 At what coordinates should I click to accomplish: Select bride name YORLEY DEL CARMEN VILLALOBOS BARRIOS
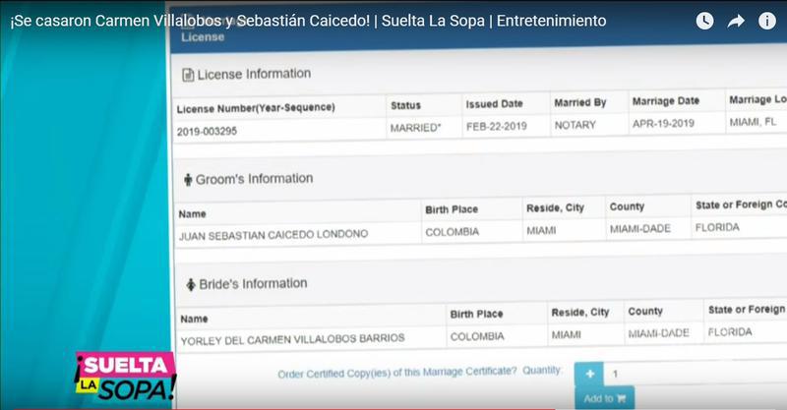(292, 339)
